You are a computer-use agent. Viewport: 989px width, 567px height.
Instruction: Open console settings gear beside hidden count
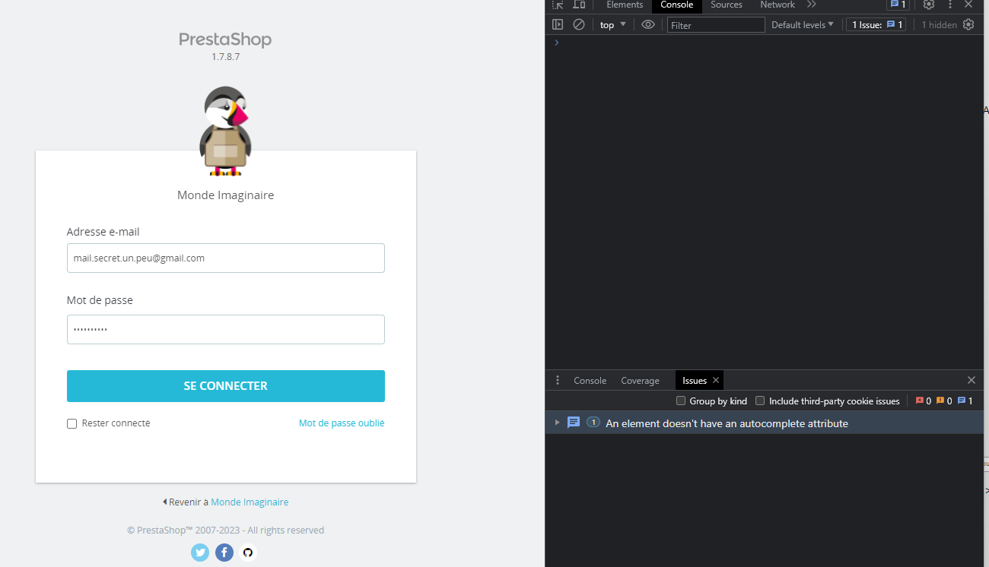click(968, 24)
